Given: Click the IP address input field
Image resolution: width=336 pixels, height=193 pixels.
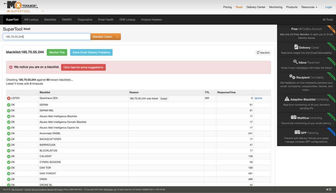Looking at the screenshot, I should pyautogui.click(x=47, y=37).
